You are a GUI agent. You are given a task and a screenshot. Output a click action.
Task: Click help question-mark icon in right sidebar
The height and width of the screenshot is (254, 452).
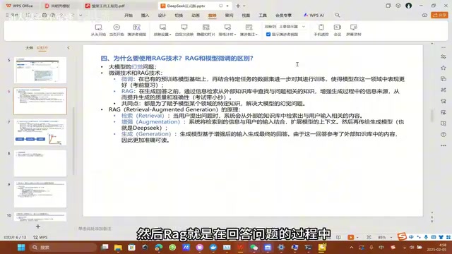tap(444, 135)
